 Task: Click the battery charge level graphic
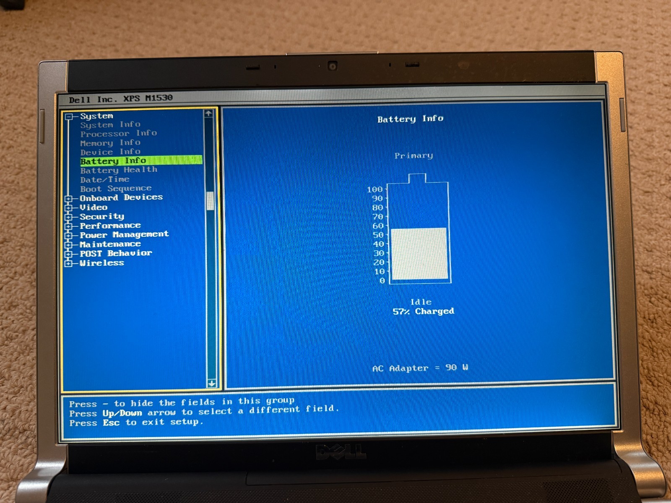tap(419, 229)
